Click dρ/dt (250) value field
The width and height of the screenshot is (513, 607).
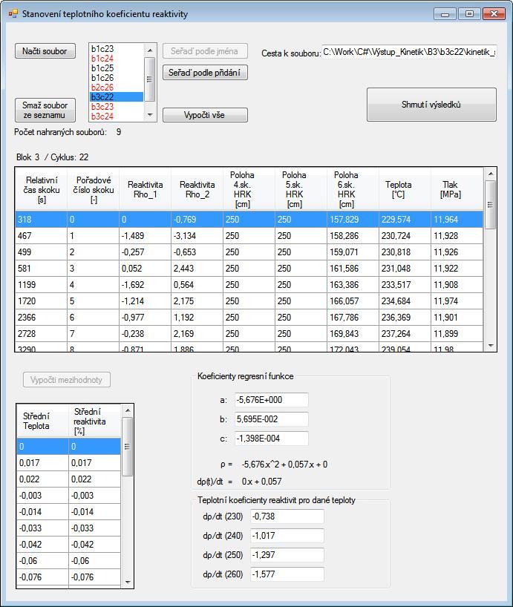[287, 555]
